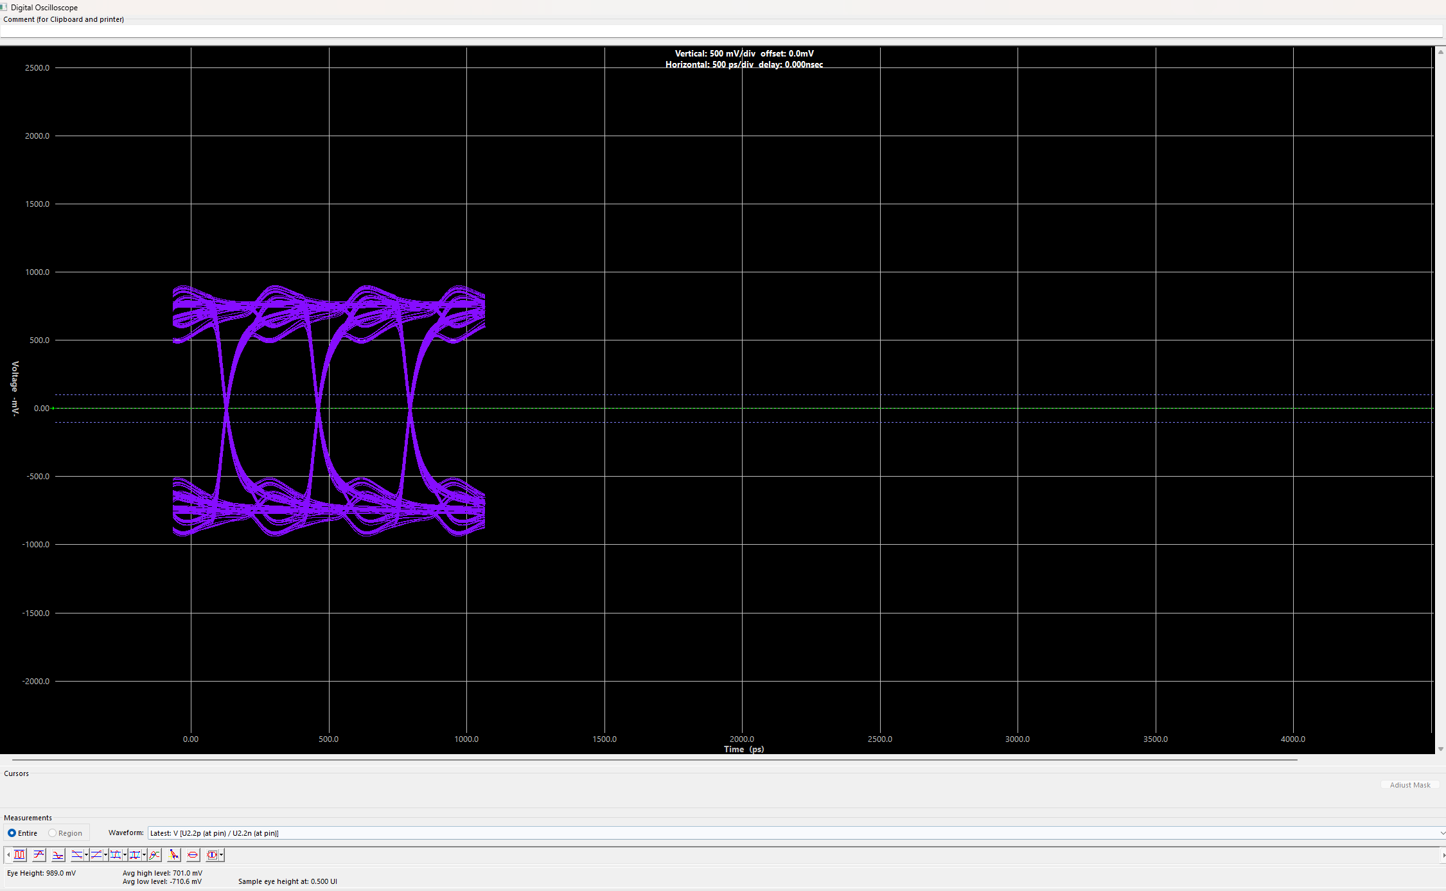Viewport: 1446px width, 891px height.
Task: Click the rise time measurement icon
Action: (96, 855)
